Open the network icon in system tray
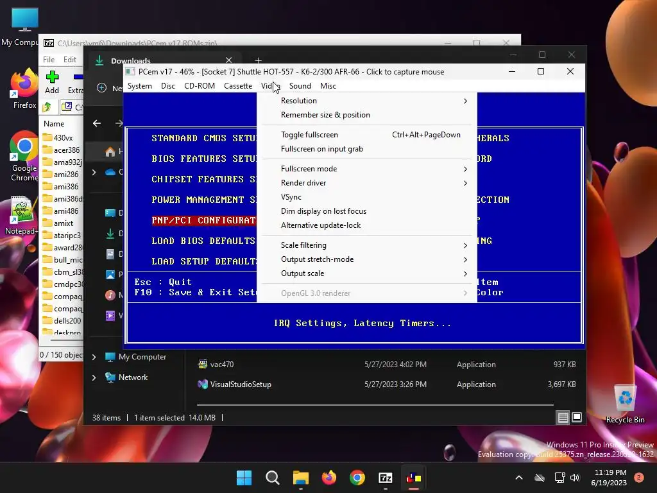 pyautogui.click(x=559, y=478)
